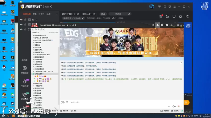The image size is (211, 118).
Task: Click the channel share icon beside star
Action: coord(73,25)
